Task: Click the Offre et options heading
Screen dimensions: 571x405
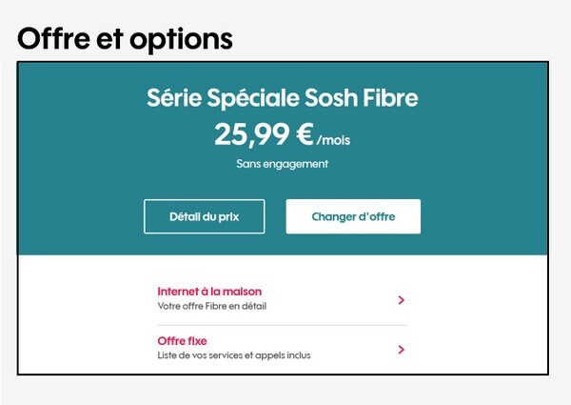Action: (125, 39)
